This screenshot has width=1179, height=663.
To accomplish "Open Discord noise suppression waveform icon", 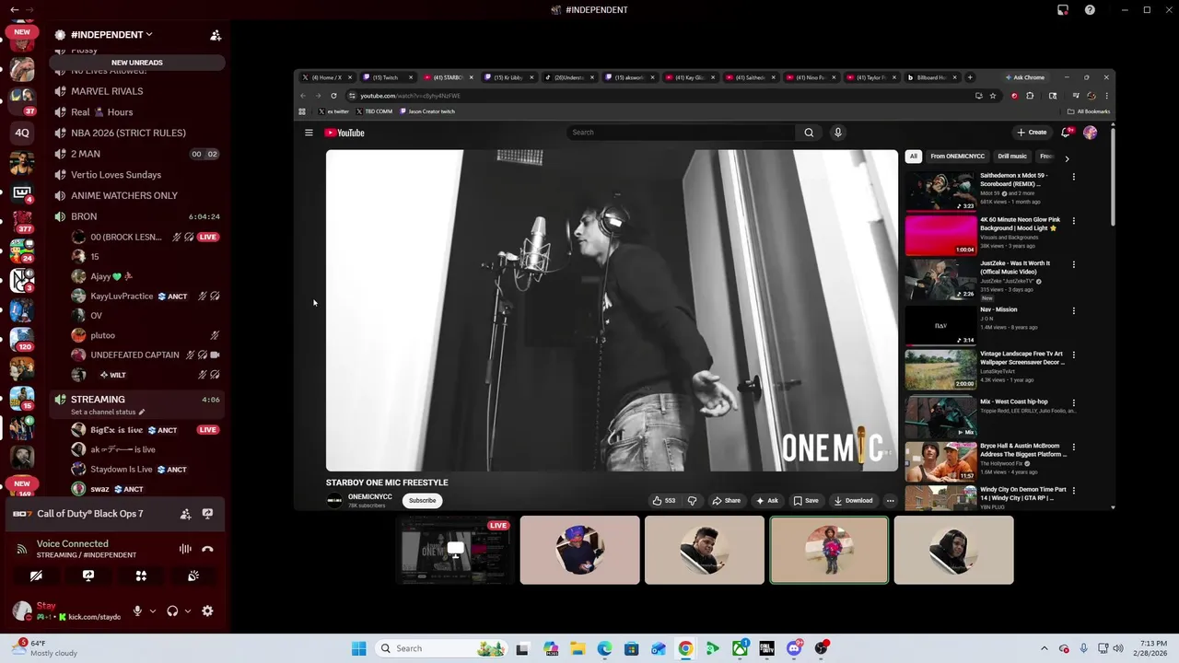I will pos(185,549).
